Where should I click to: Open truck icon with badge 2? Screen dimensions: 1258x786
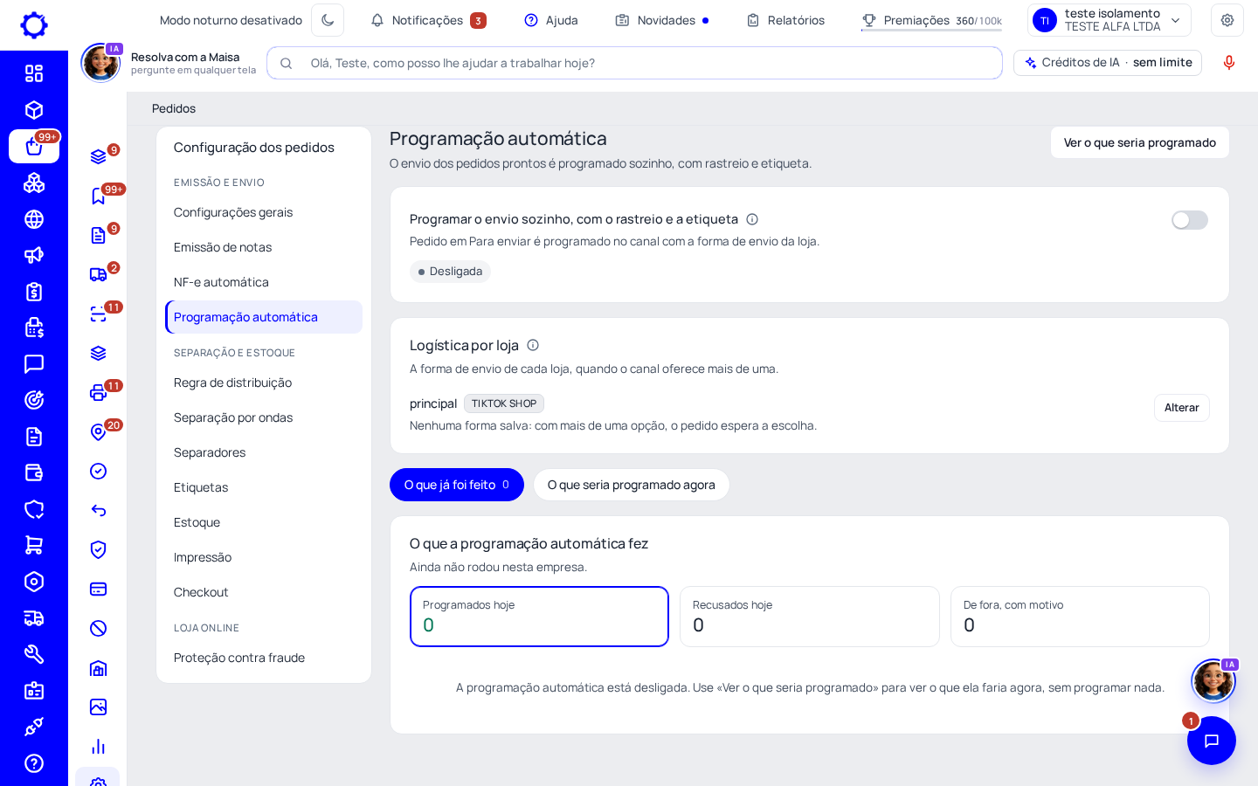99,275
